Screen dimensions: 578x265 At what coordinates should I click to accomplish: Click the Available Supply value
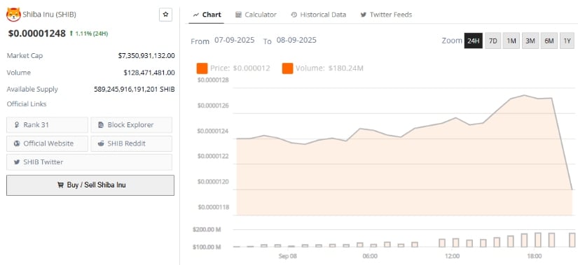[x=135, y=89]
